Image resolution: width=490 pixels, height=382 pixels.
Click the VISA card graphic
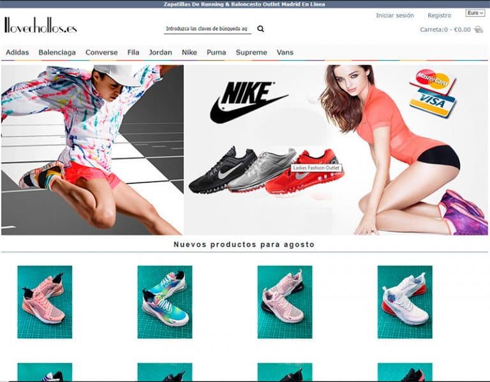coord(433,103)
